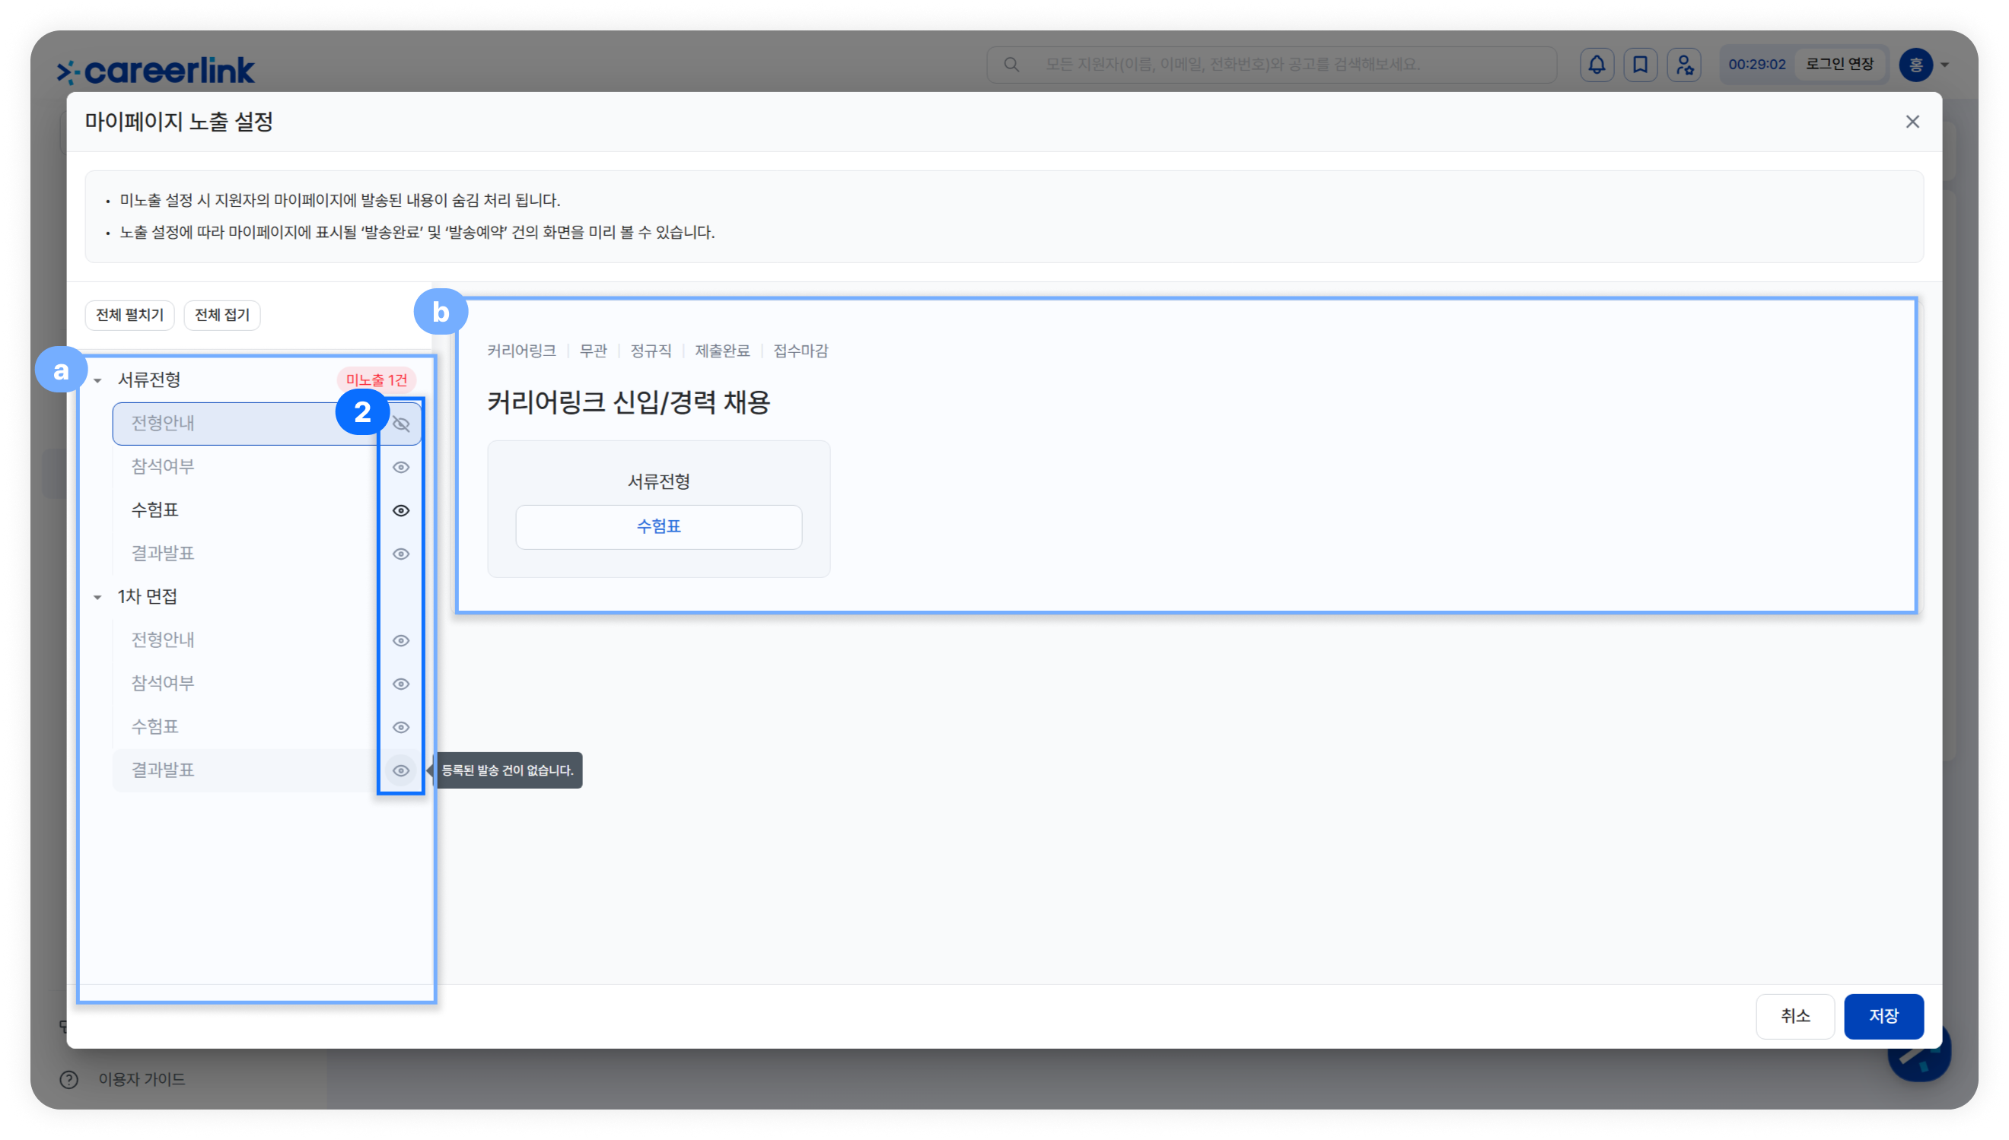Open the profile dropdown arrow beside avatar
This screenshot has width=2009, height=1140.
[x=1944, y=65]
